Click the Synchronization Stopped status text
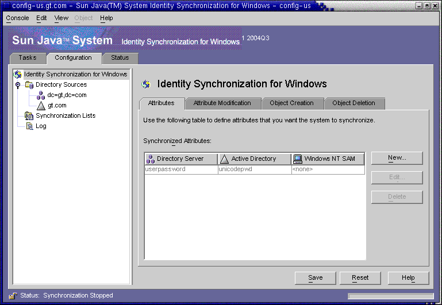 [78, 296]
